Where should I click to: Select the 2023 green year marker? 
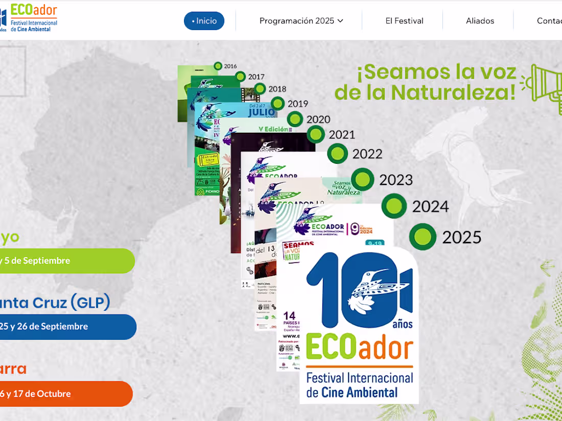tap(362, 179)
